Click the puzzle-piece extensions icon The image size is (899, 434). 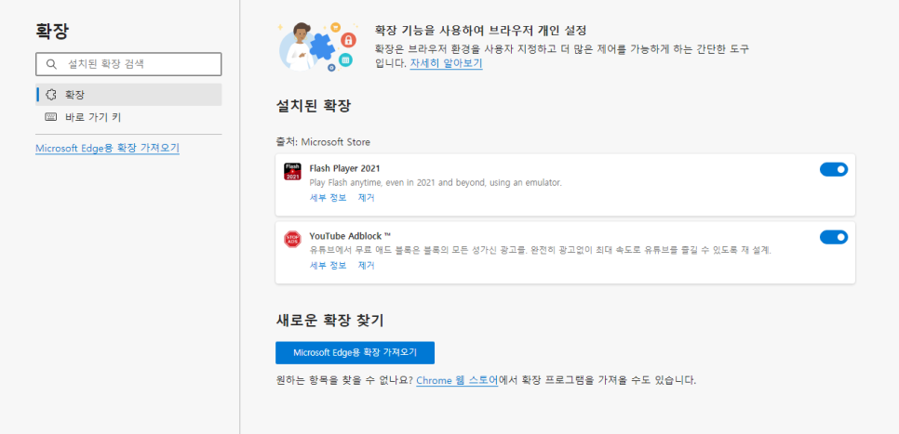[x=51, y=95]
